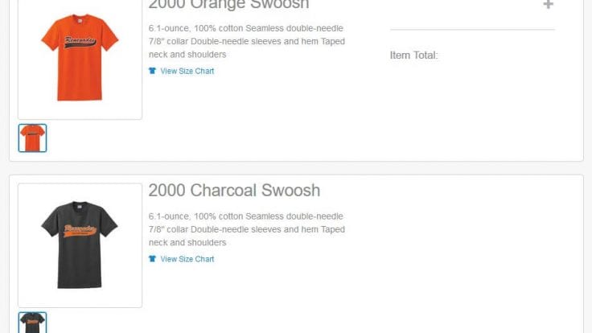The width and height of the screenshot is (592, 333).
Task: Expand the plus icon beside Orange Swoosh
Action: [548, 4]
